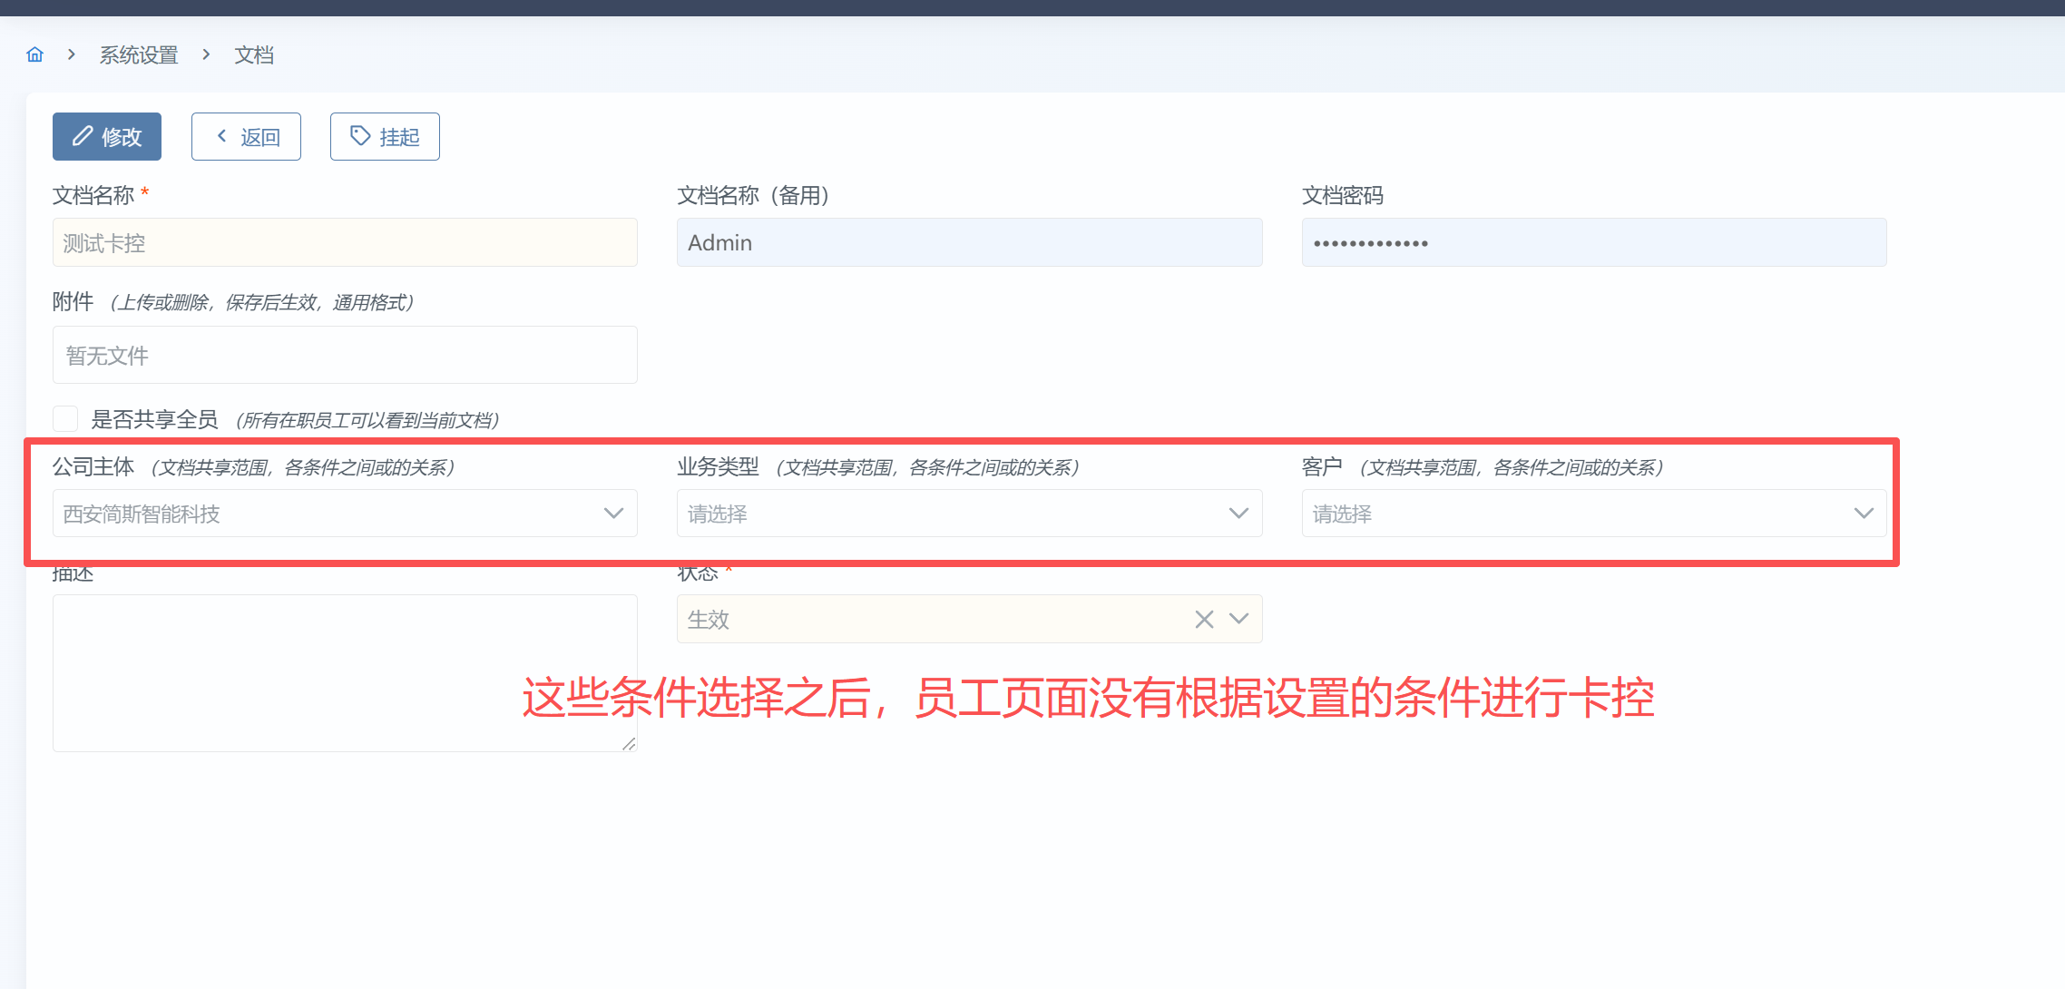Image resolution: width=2065 pixels, height=989 pixels.
Task: Toggle the 是否共享全员 checkbox
Action: pos(65,418)
